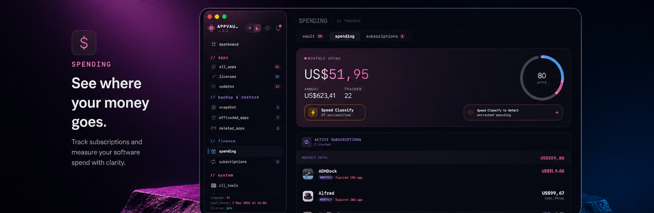Select spending under finance in sidebar
Image resolution: width=654 pixels, height=213 pixels.
(245, 151)
